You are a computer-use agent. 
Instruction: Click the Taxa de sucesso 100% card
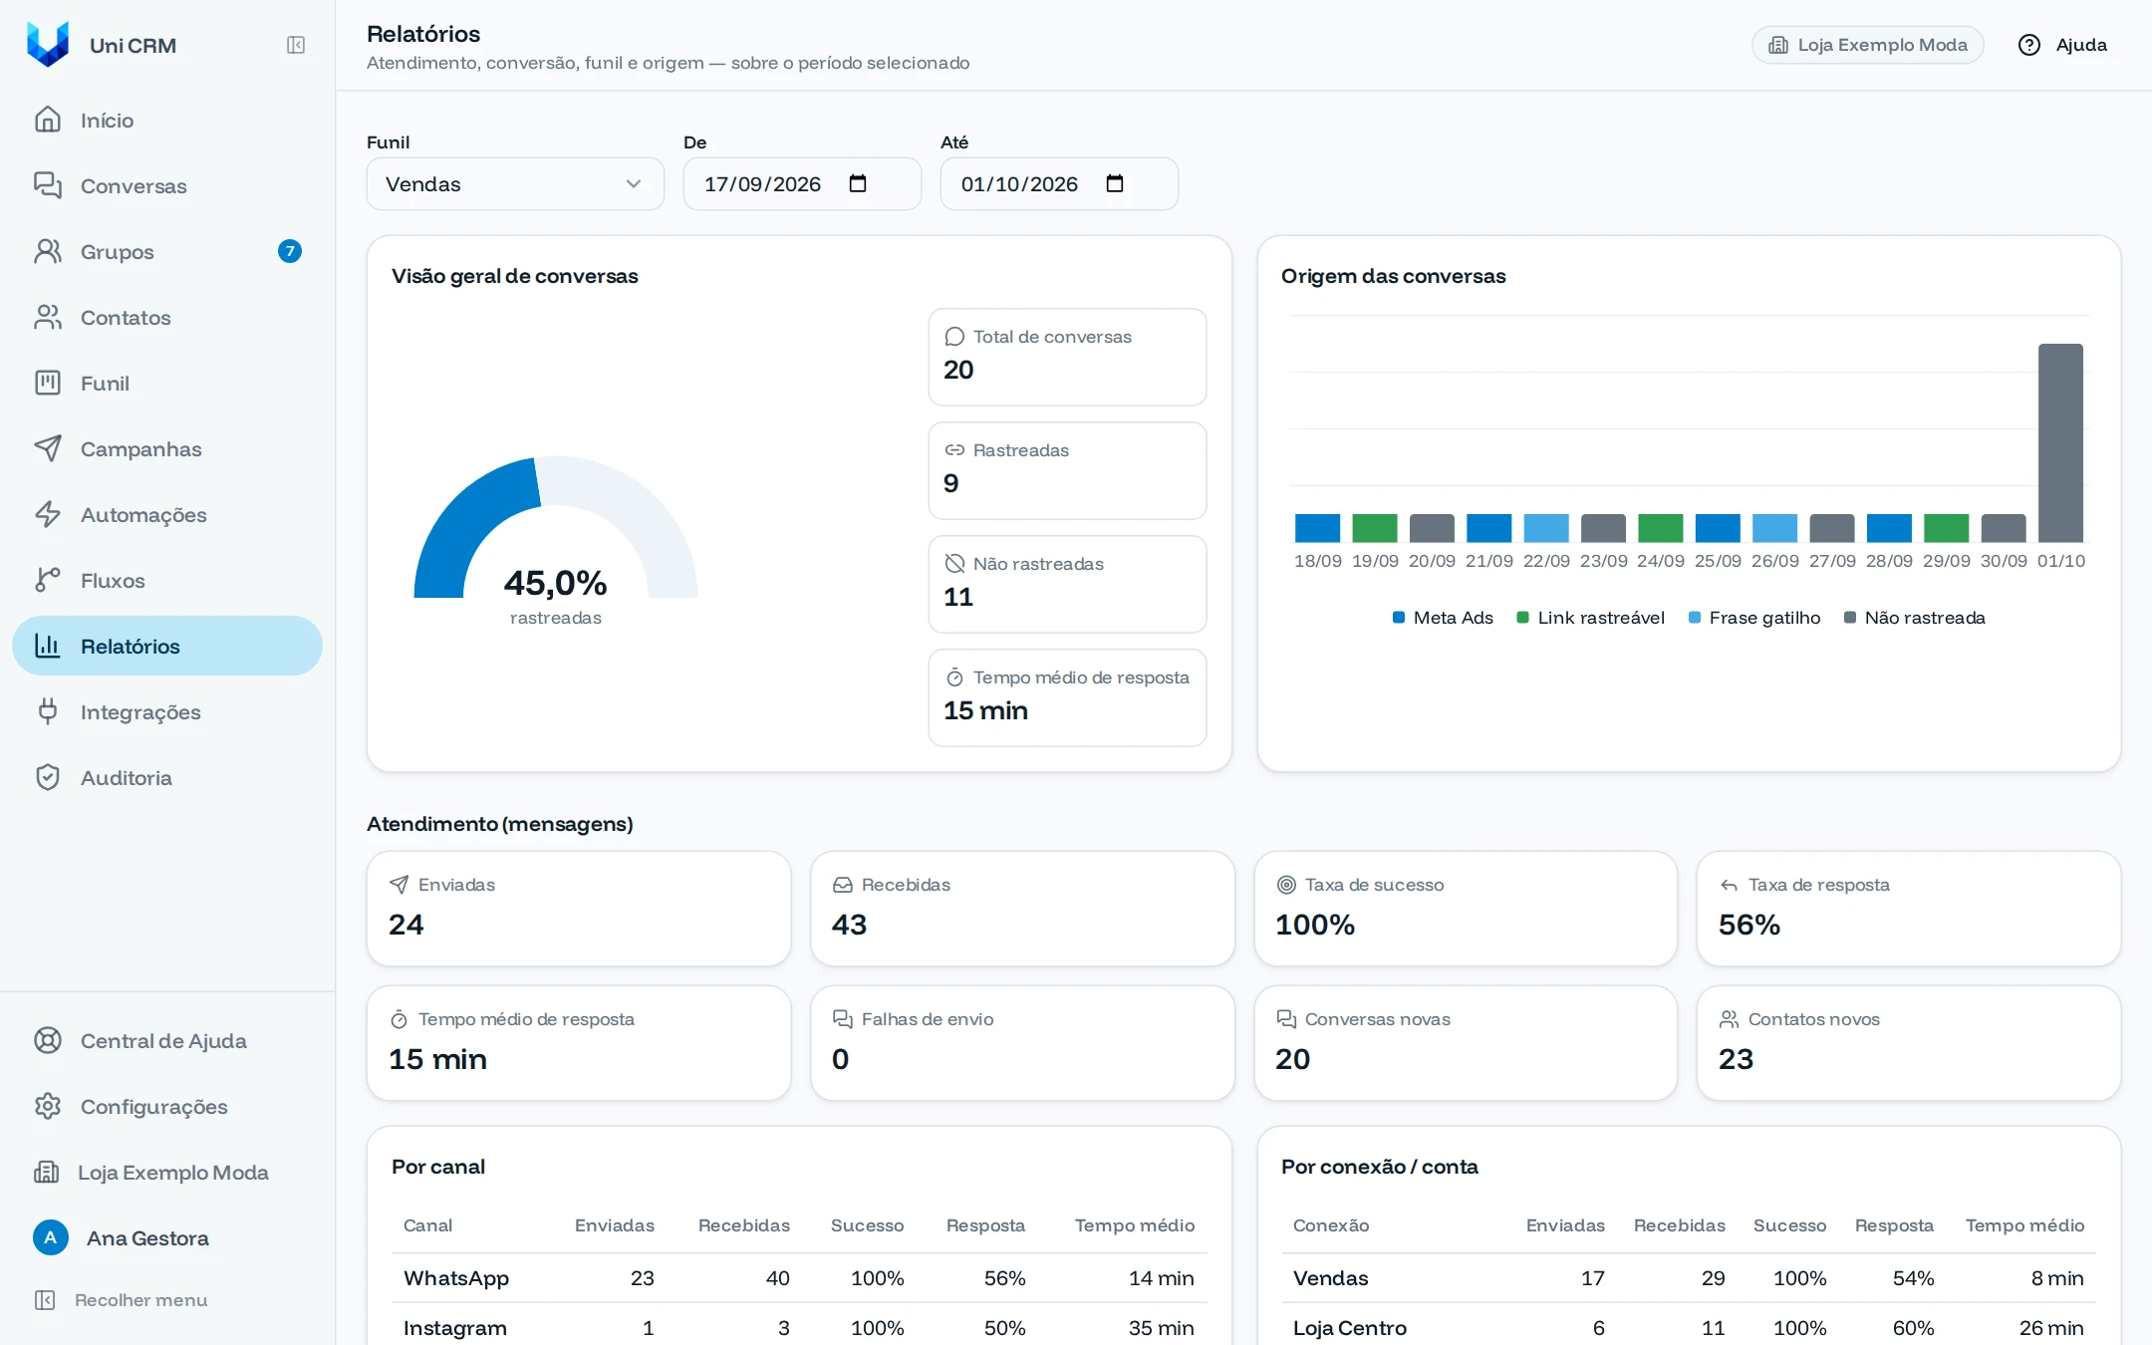(1466, 909)
